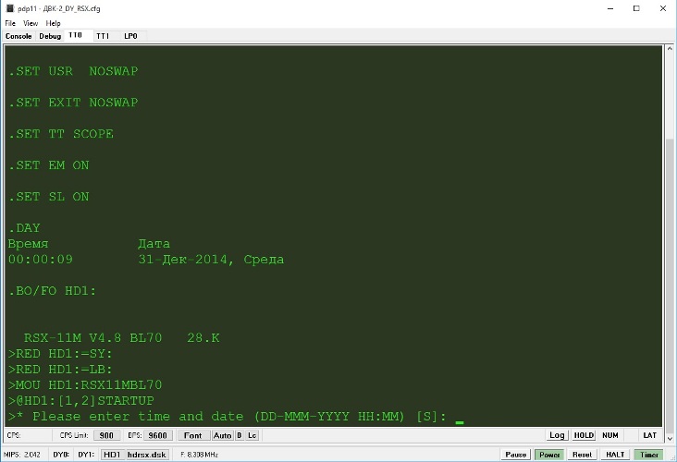
Task: Toggle the HOLD screen button
Action: coord(584,434)
